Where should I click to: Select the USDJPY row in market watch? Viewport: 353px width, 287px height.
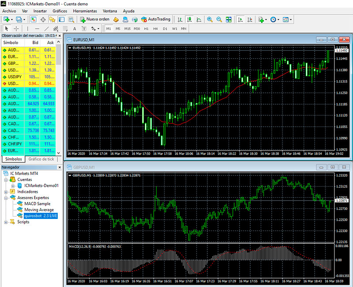(x=16, y=76)
